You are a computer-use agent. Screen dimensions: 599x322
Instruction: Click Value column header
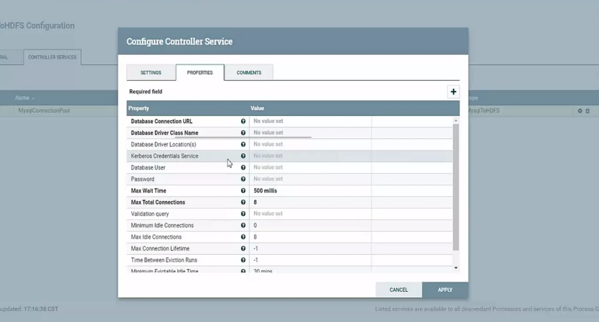[x=257, y=109]
